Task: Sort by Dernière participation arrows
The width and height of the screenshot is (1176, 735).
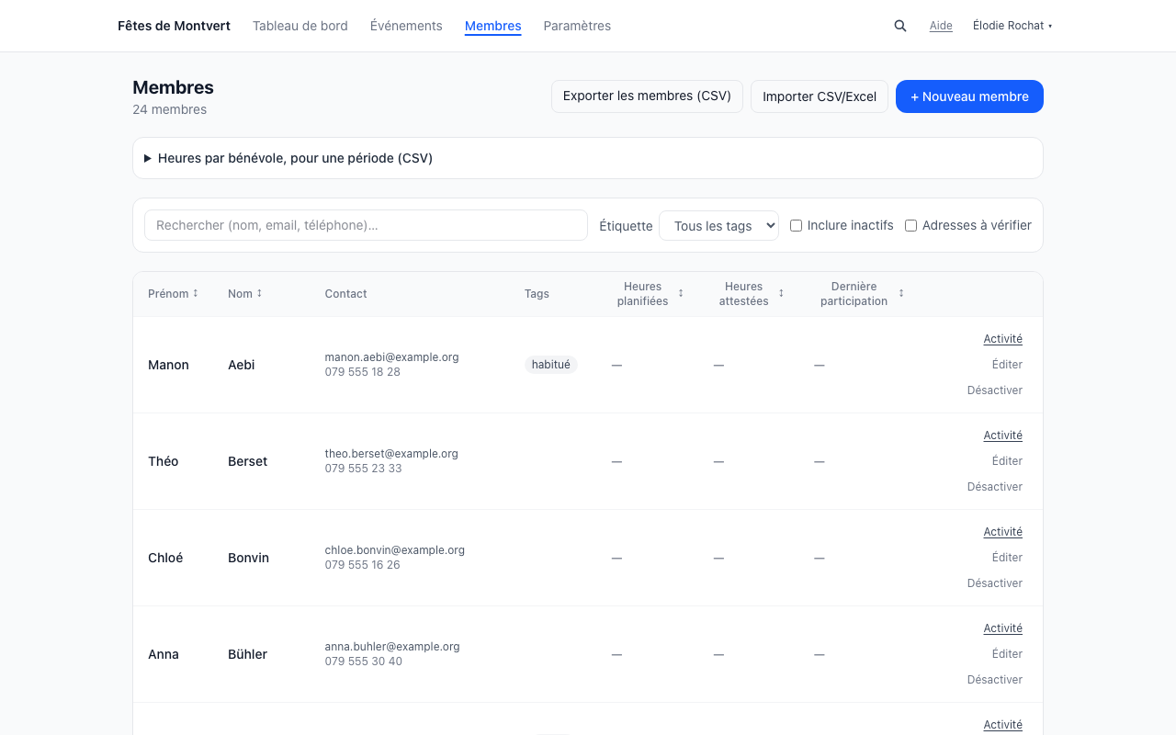Action: point(901,294)
